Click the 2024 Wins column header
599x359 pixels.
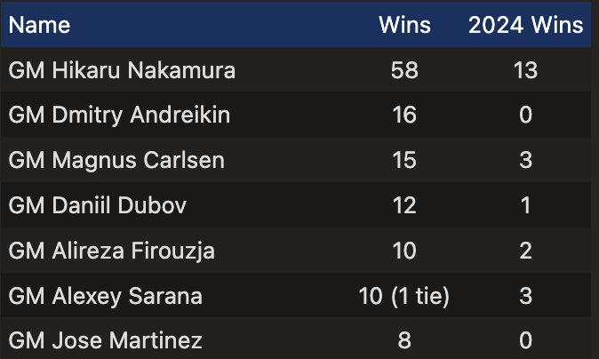[526, 24]
